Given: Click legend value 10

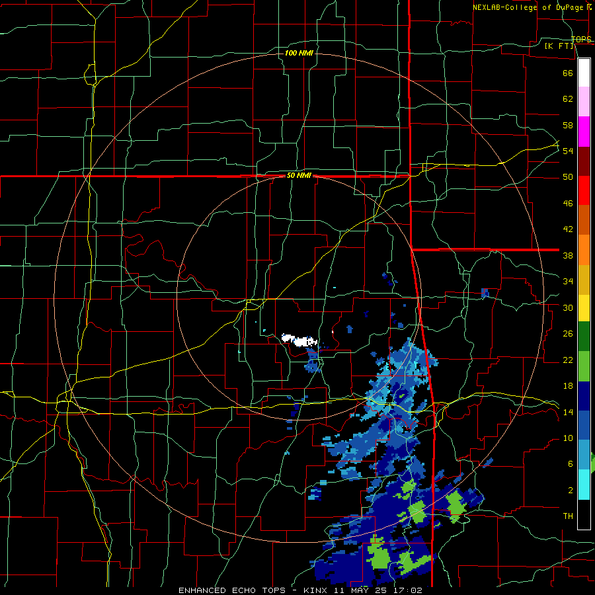Looking at the screenshot, I should pos(568,438).
